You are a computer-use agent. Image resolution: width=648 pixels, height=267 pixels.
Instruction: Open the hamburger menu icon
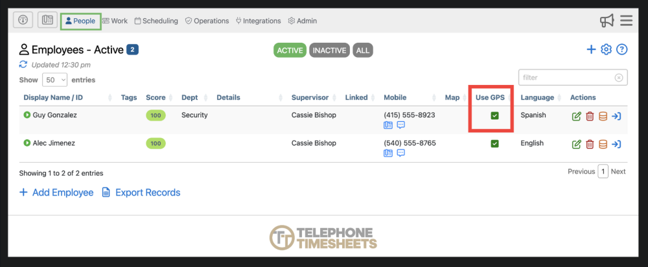[x=626, y=21]
